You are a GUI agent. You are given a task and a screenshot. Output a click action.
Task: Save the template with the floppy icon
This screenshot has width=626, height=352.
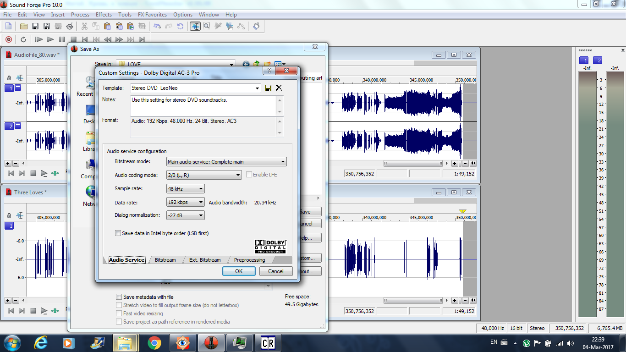(268, 88)
